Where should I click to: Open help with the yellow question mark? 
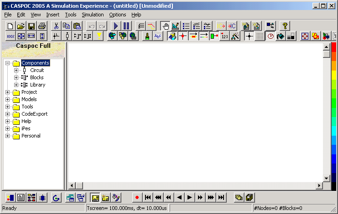click(x=285, y=26)
